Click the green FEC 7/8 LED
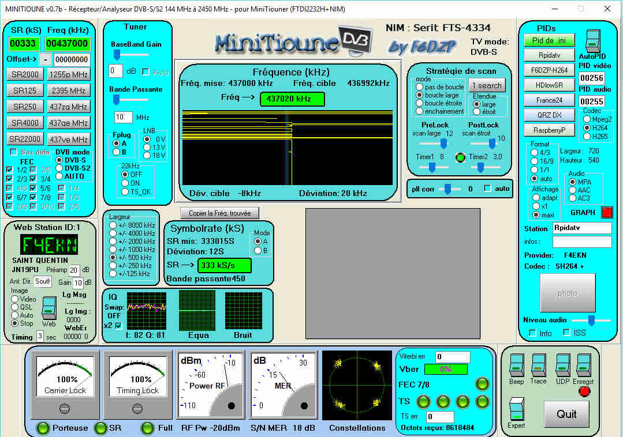This screenshot has width=623, height=437. (482, 384)
